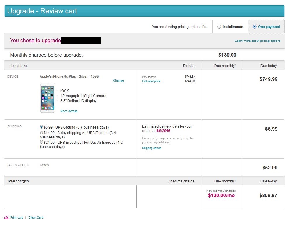View Shipping details link
This screenshot has height=225, width=299.
pos(152,148)
